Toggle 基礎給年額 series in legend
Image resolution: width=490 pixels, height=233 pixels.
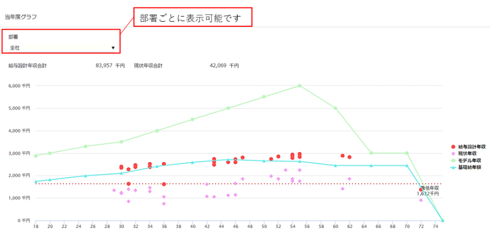click(468, 167)
